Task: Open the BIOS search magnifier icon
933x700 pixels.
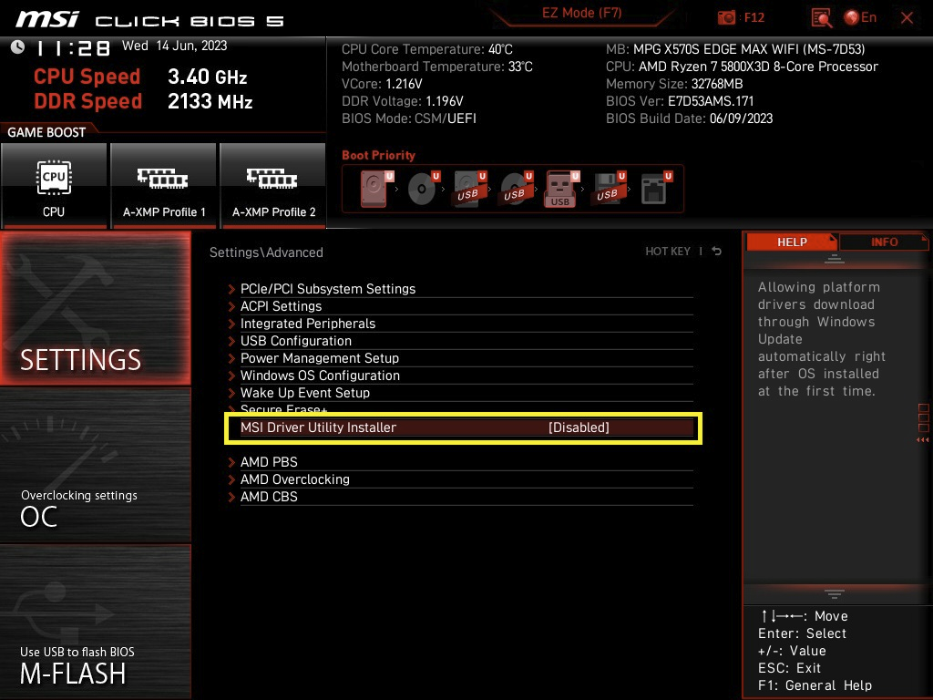Action: click(x=821, y=18)
